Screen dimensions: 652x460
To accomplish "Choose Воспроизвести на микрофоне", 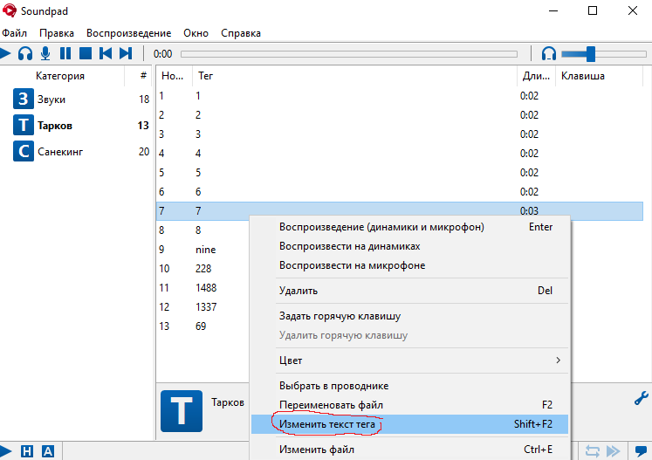I will click(409, 265).
